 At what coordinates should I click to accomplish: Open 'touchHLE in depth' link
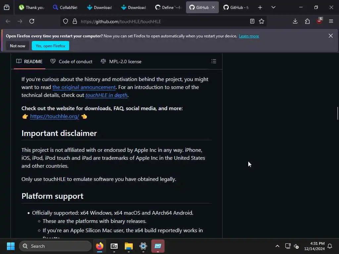(x=106, y=95)
